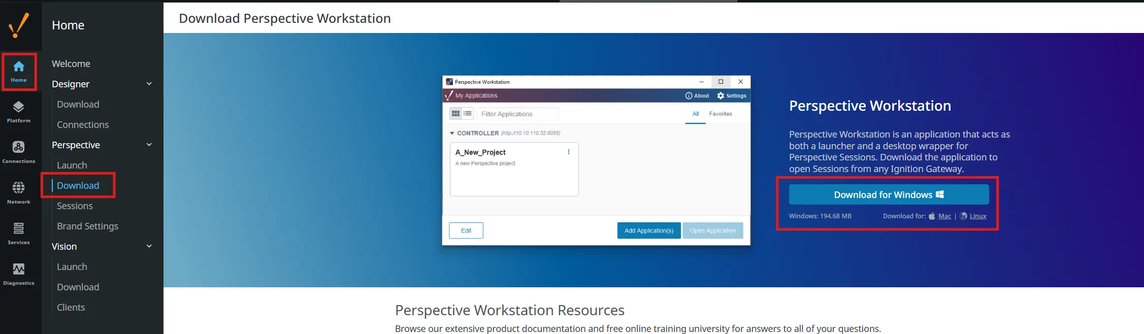The image size is (1144, 334).
Task: Click My Applications logo in preview
Action: [449, 95]
